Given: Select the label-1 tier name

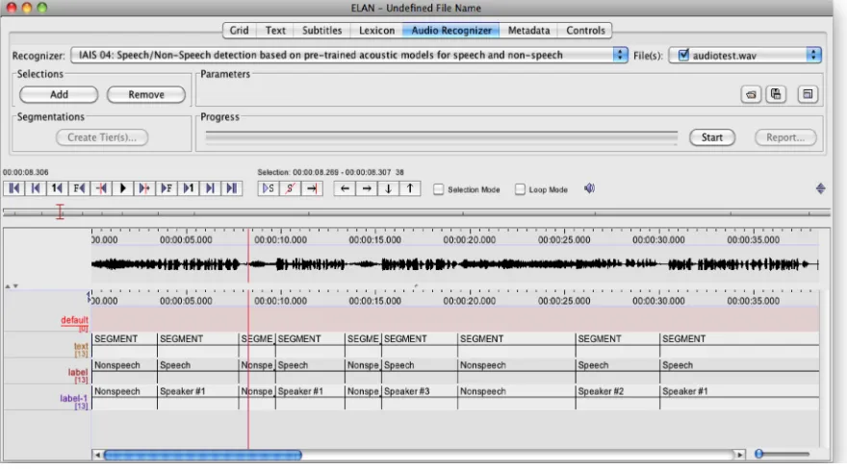Looking at the screenshot, I should click(73, 399).
